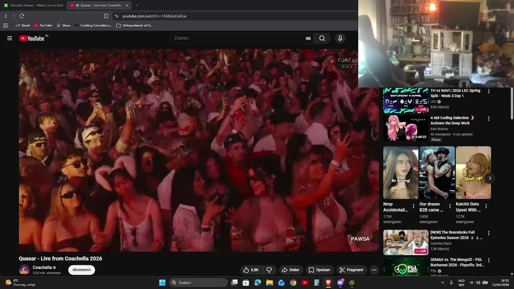Viewport: 514px width, 289px height.
Task: Open the browser apps grid icon
Action: pos(5,25)
